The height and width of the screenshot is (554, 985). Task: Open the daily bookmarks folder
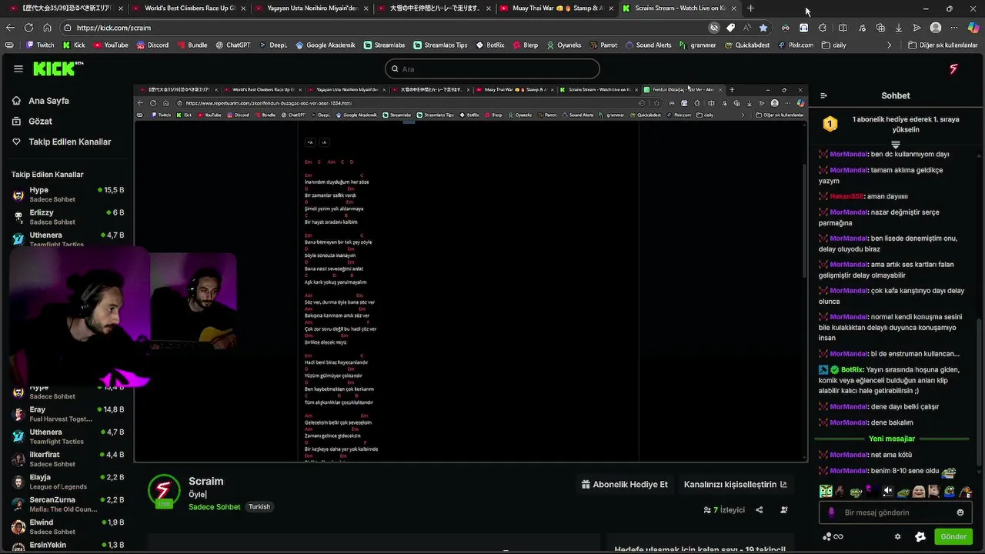click(x=834, y=45)
